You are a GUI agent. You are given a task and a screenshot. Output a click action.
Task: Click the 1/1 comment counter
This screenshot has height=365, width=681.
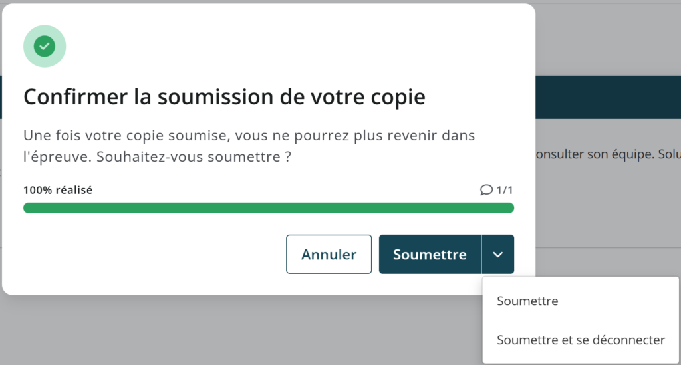pyautogui.click(x=505, y=190)
